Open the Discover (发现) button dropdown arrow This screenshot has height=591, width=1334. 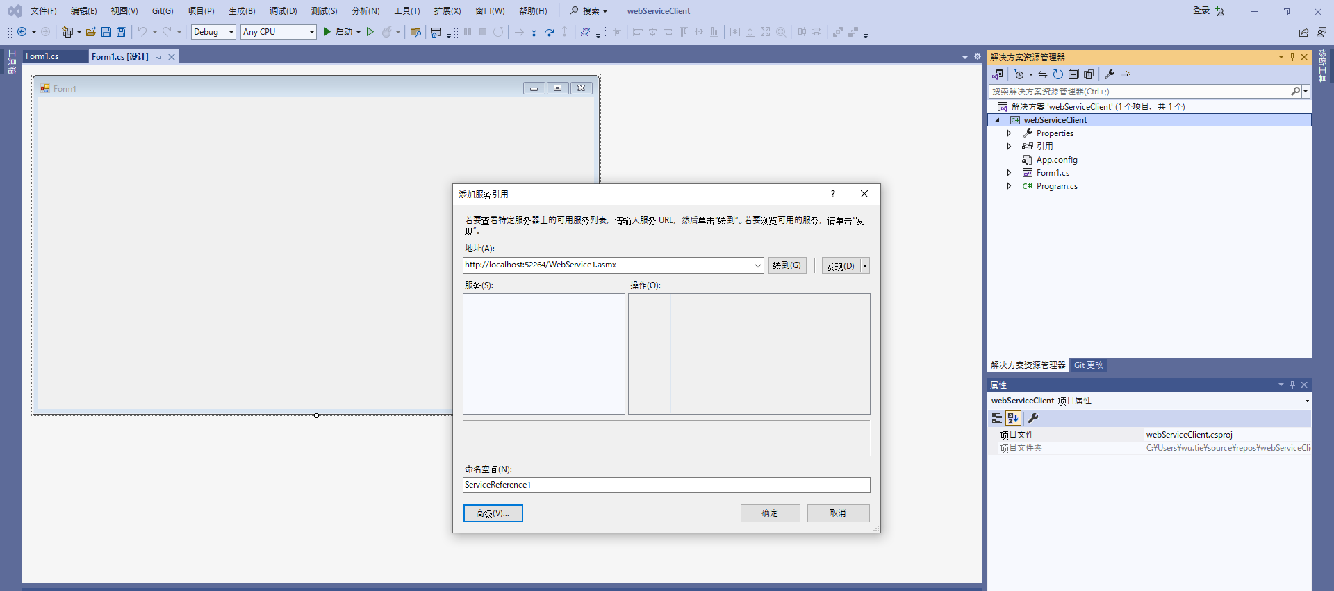[865, 265]
